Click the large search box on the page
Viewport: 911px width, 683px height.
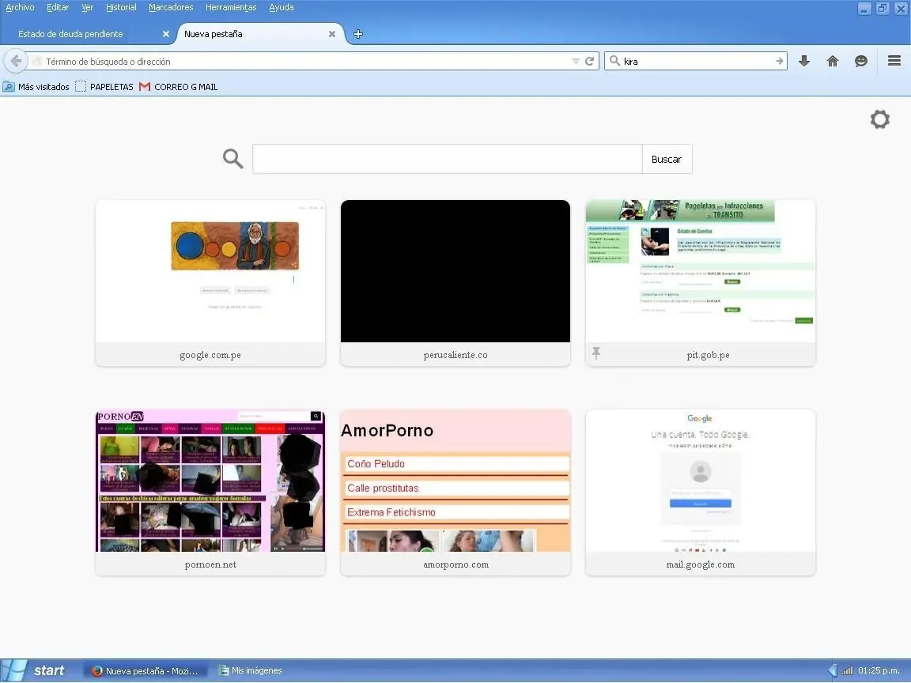(448, 159)
